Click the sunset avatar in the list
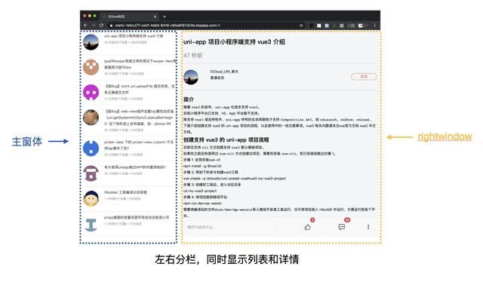 click(x=91, y=42)
